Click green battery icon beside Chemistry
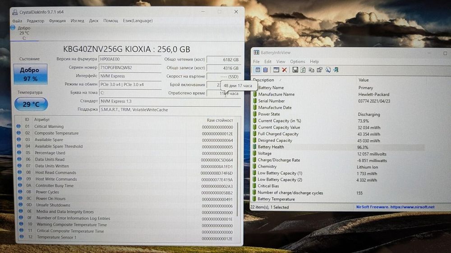Viewport: 451px width, 253px height. 254,166
